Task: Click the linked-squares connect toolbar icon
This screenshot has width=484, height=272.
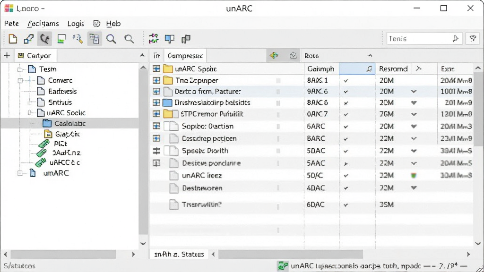Action: [29, 39]
